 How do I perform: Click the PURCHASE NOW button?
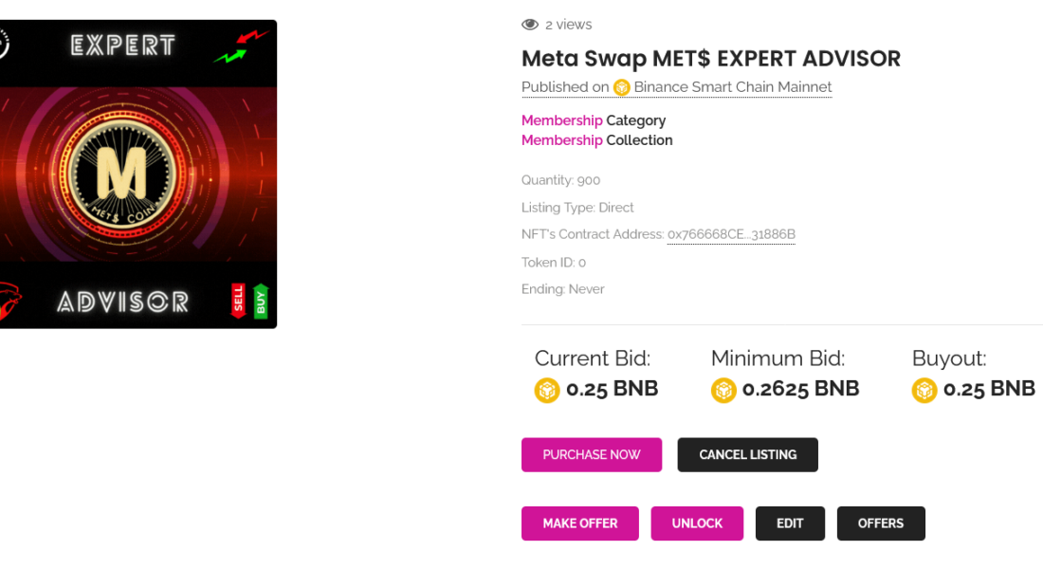coord(592,454)
